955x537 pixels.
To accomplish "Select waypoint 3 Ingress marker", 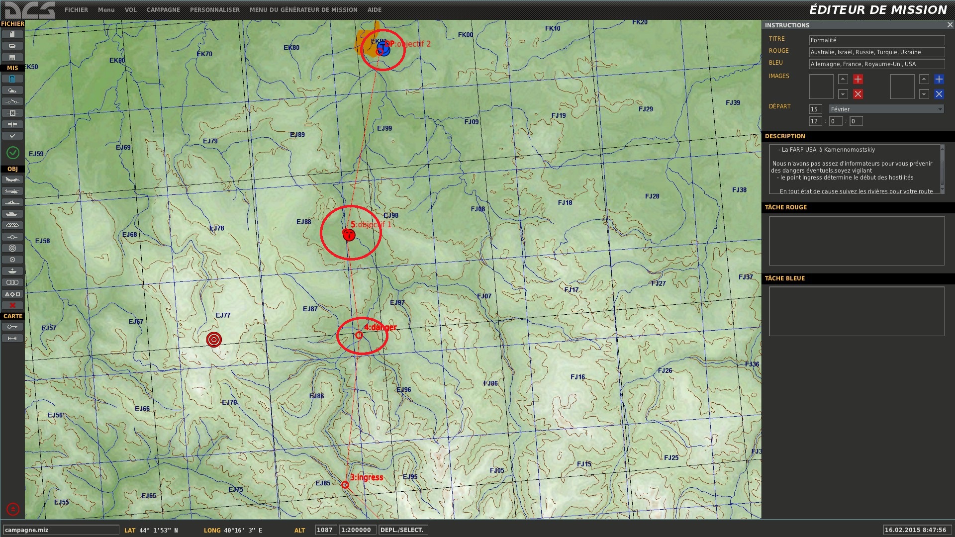I will coord(345,485).
